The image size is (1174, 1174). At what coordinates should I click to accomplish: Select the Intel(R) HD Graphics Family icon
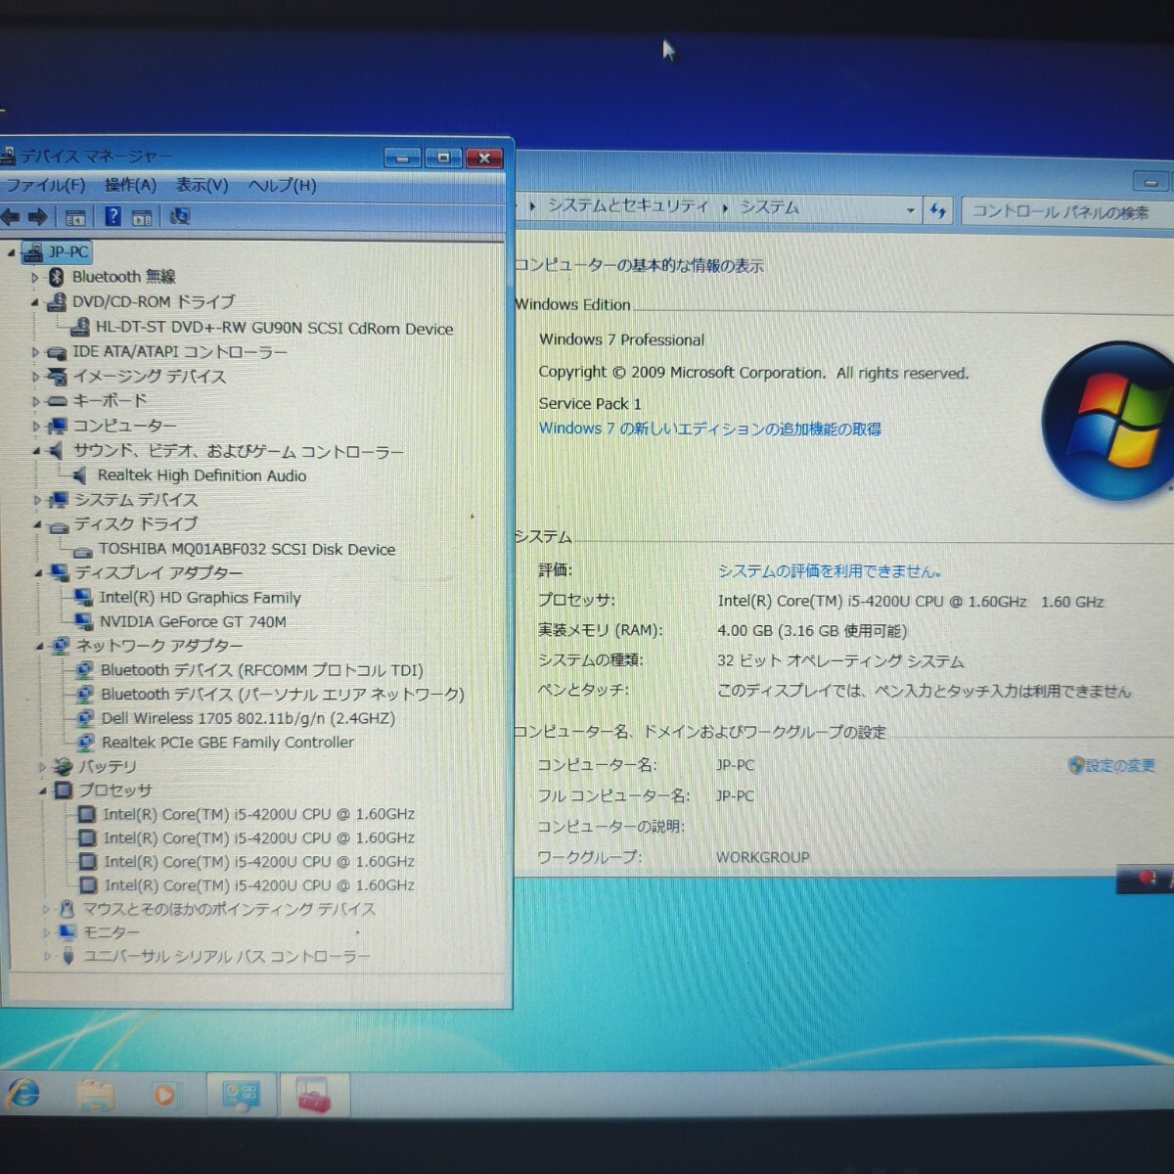coord(84,597)
